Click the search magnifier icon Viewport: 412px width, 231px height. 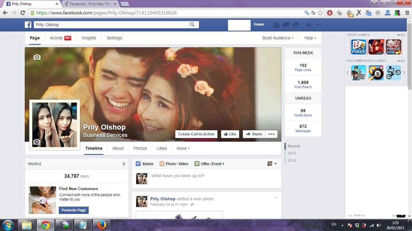click(192, 24)
